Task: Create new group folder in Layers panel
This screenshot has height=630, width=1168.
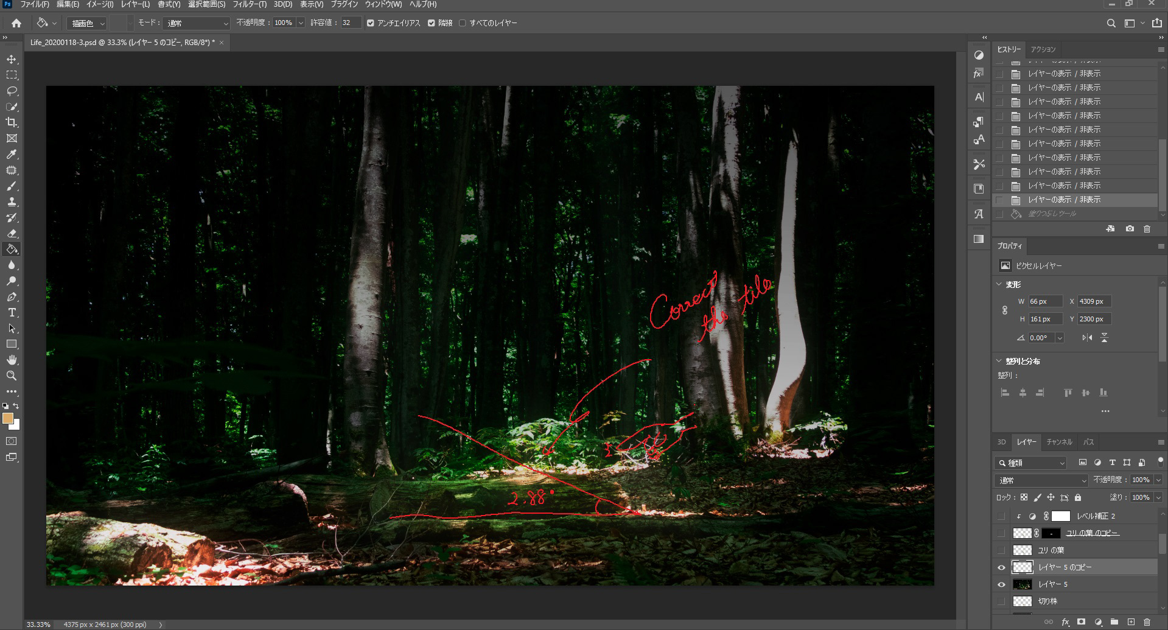Action: pyautogui.click(x=1114, y=622)
